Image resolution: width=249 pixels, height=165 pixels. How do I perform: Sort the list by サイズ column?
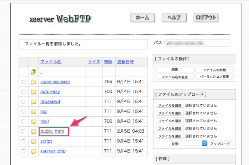pyautogui.click(x=94, y=62)
